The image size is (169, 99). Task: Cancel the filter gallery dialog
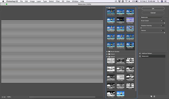[153, 13]
